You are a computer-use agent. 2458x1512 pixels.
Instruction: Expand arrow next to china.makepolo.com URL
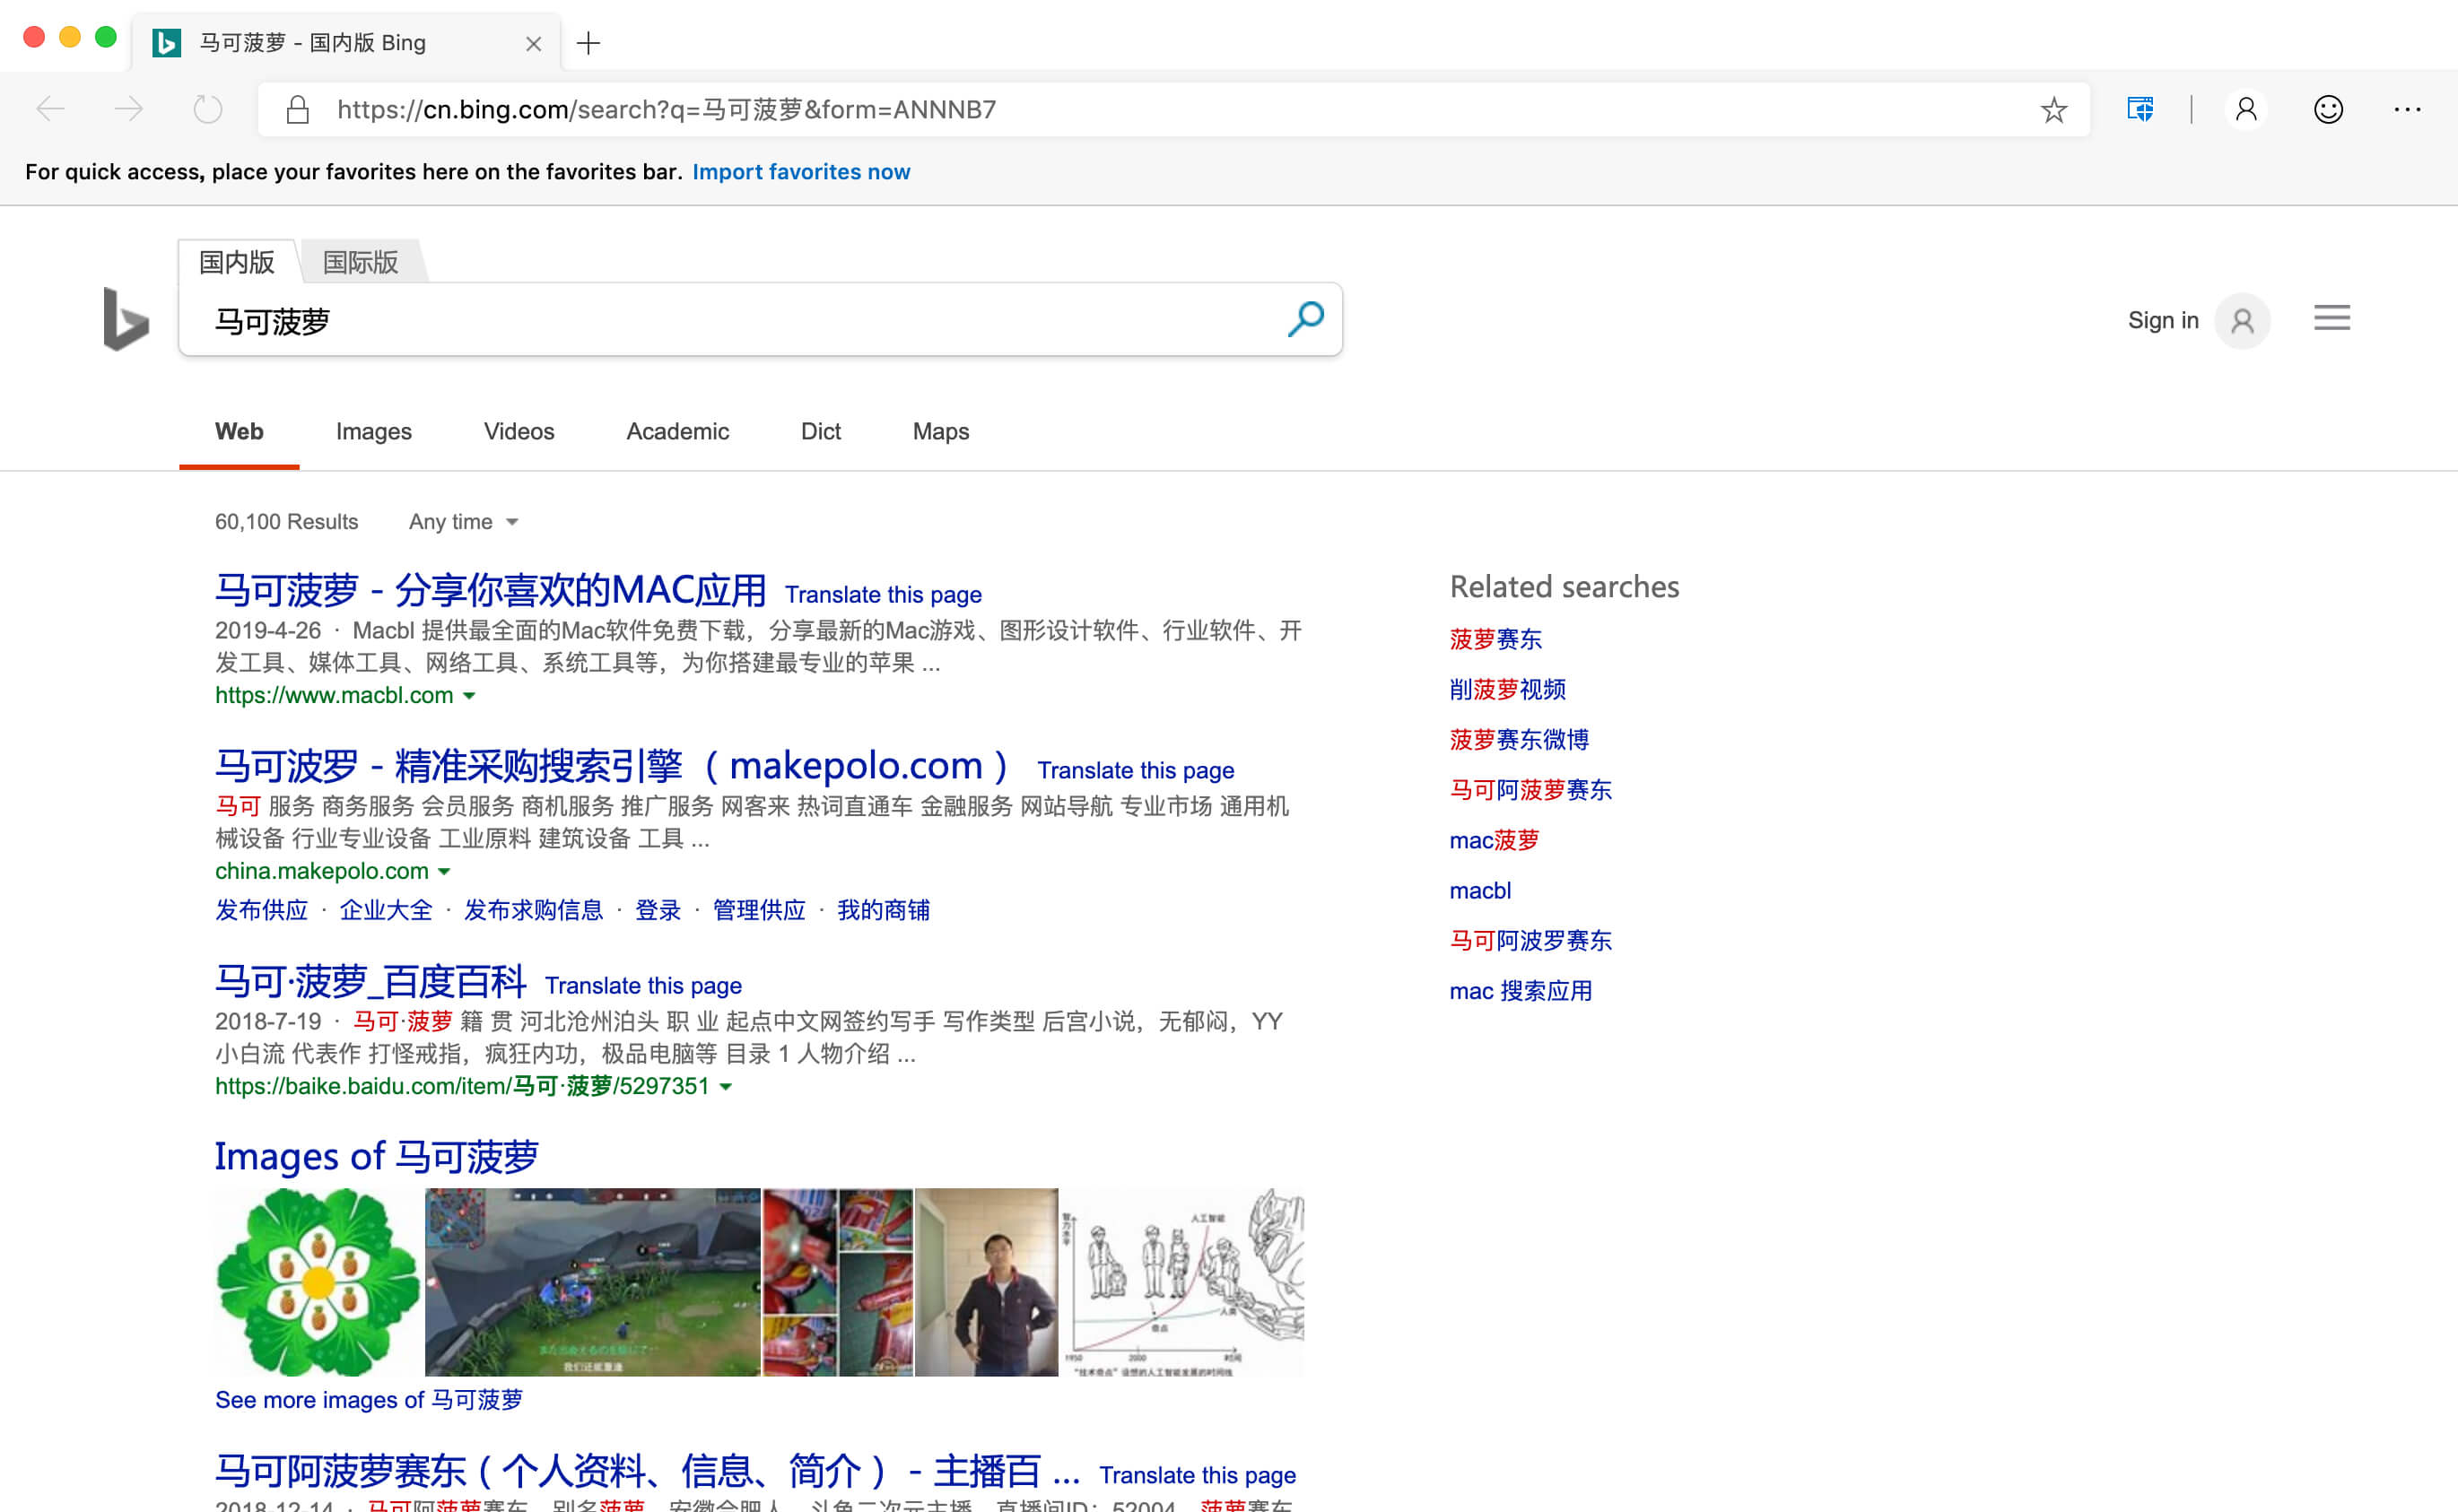[444, 871]
